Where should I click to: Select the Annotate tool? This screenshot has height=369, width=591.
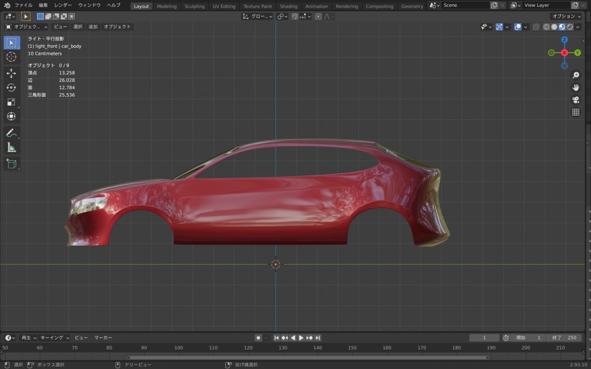(x=12, y=133)
